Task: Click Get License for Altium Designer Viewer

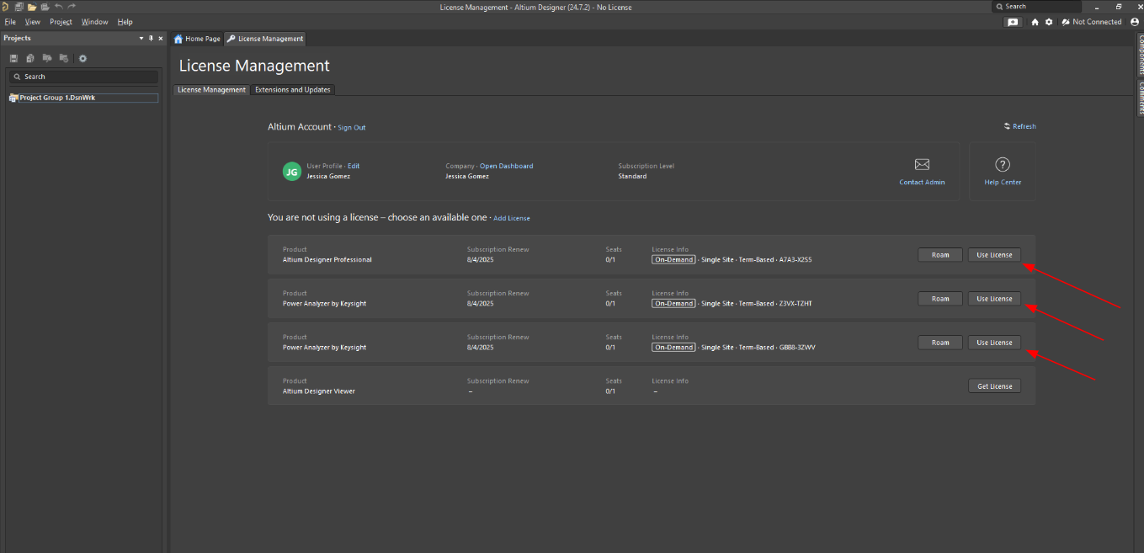Action: click(994, 386)
